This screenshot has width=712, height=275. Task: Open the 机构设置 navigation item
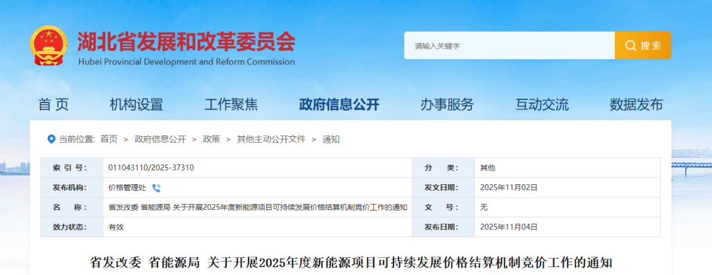[x=136, y=105]
